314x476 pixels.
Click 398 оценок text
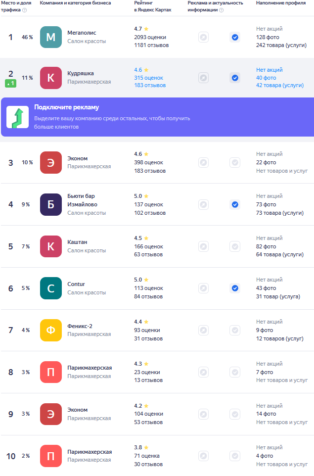coord(149,162)
